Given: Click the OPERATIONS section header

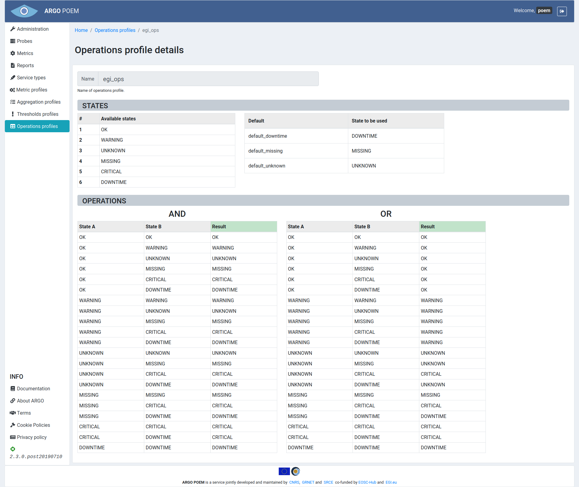Looking at the screenshot, I should click(x=323, y=200).
